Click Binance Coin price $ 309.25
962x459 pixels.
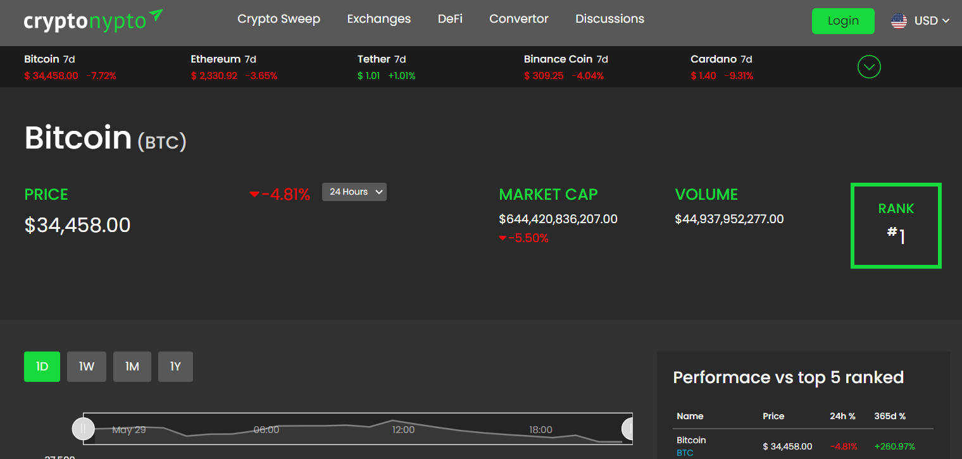[544, 76]
